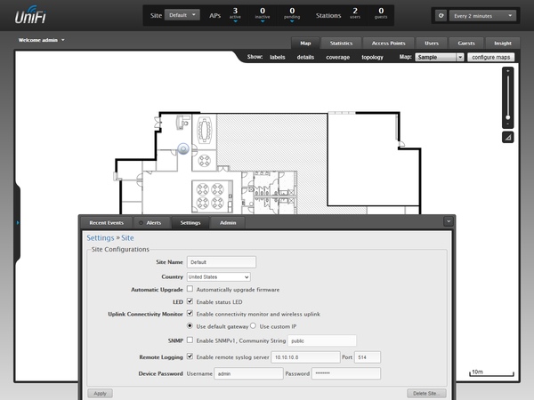Open the Admin tab

click(228, 223)
